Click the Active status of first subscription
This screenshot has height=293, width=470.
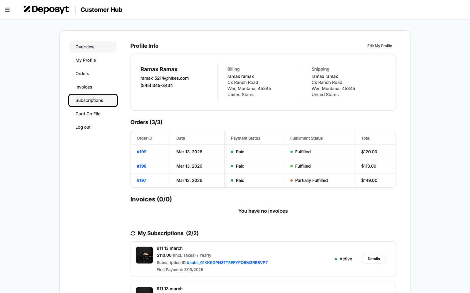click(x=343, y=259)
